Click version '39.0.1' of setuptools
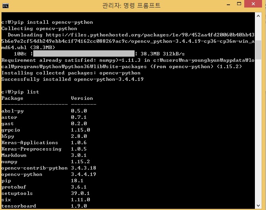This screenshot has height=210, width=266. (80, 193)
